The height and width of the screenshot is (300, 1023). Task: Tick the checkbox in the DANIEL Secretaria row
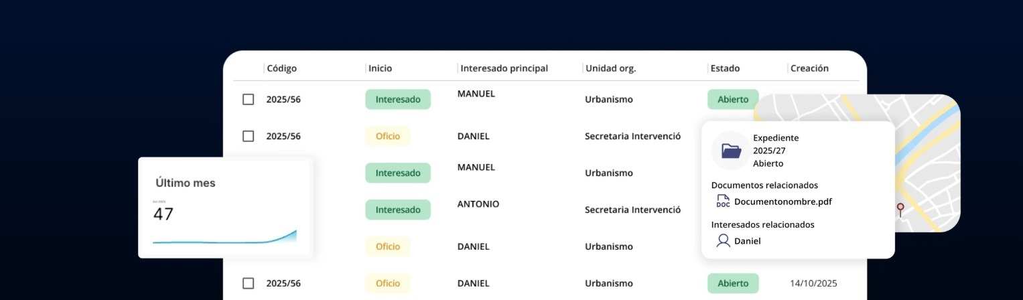pos(248,136)
